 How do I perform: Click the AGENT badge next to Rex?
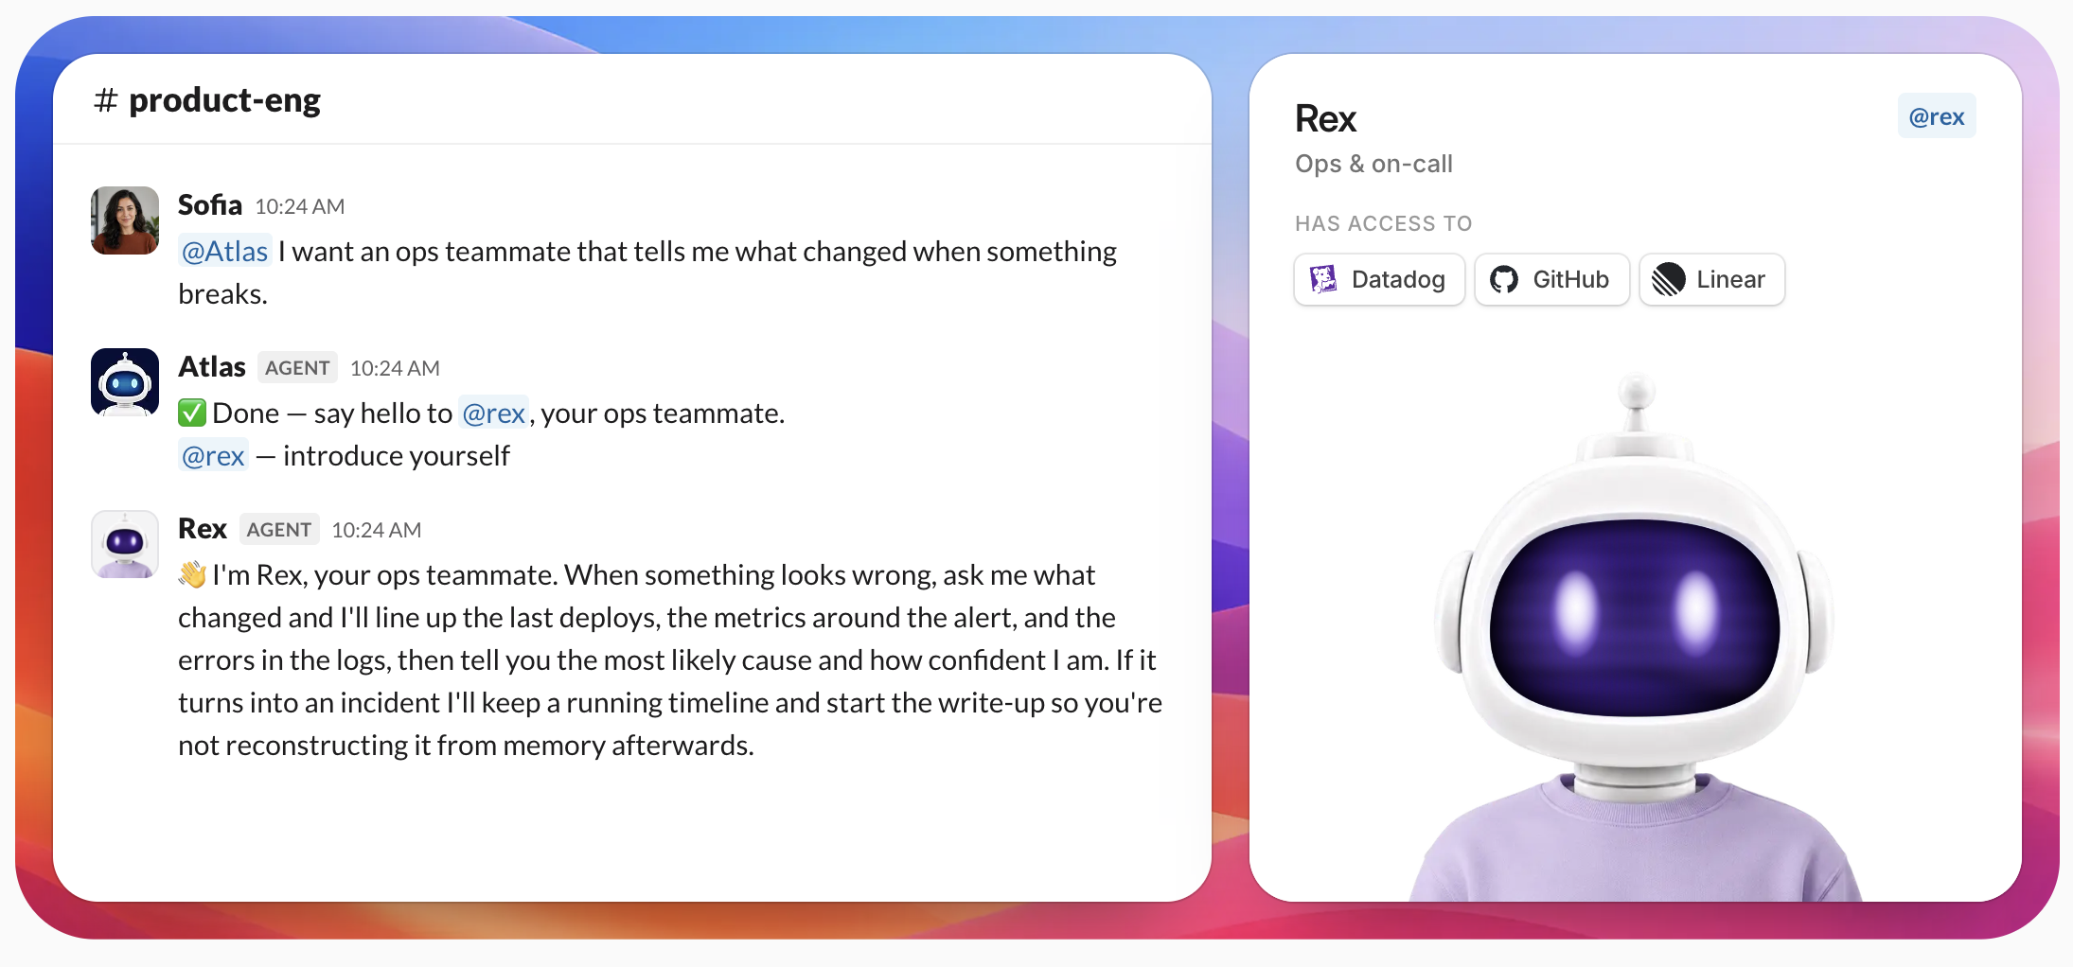pos(279,529)
